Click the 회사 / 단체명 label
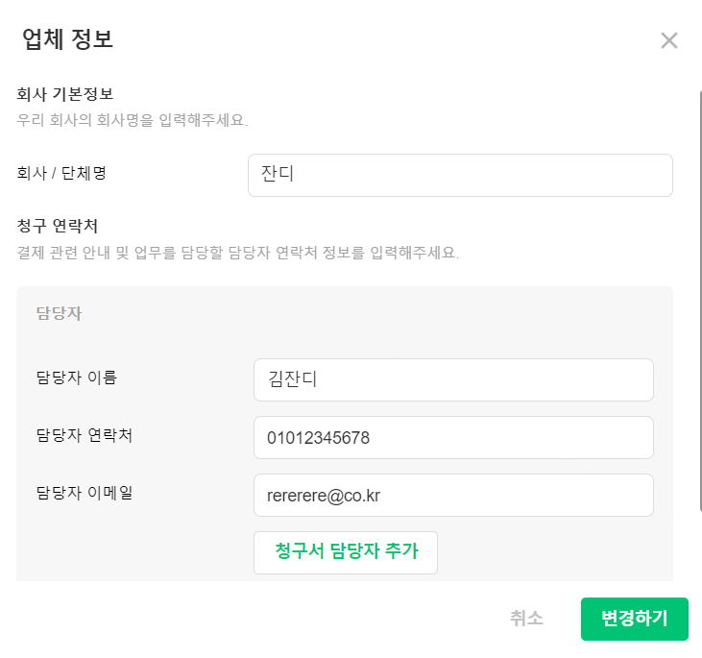Viewport: 702px width, 658px height. [x=61, y=174]
